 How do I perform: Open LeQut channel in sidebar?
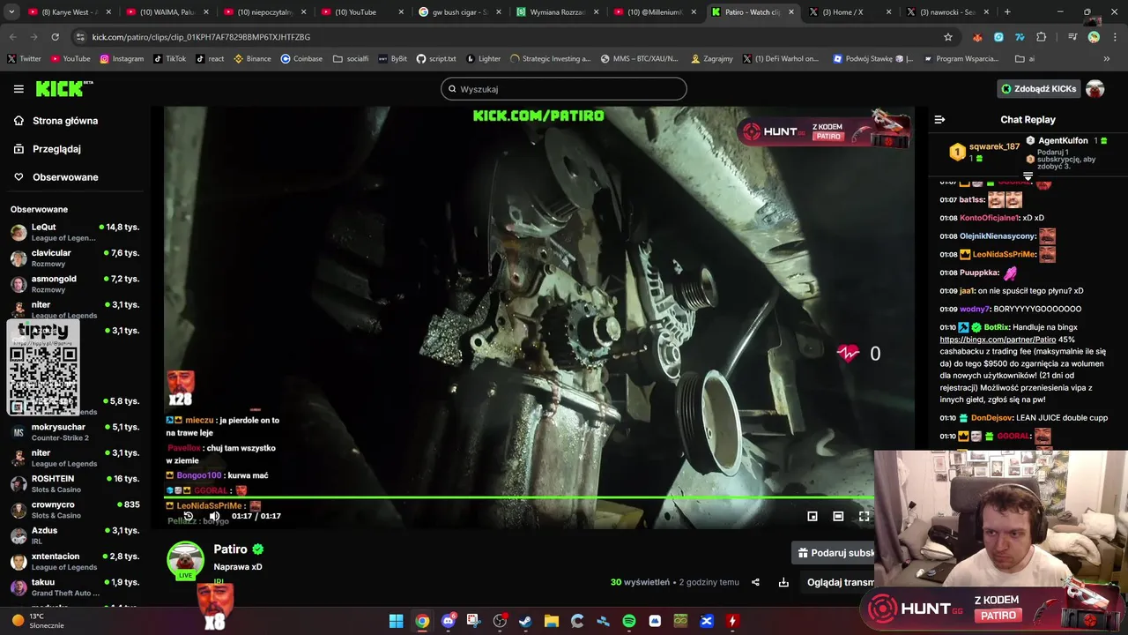[x=74, y=232]
